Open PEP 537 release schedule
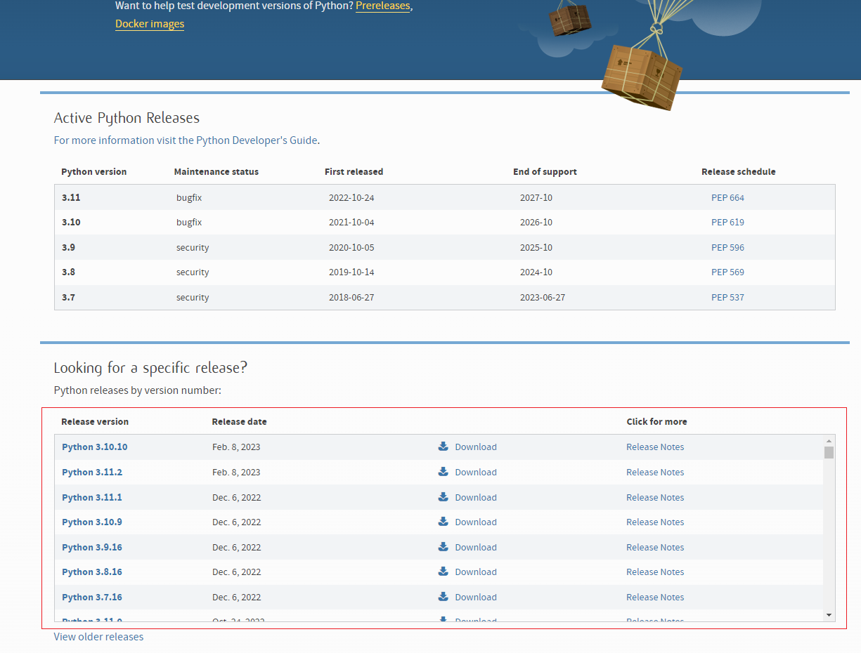This screenshot has width=861, height=653. tap(727, 298)
